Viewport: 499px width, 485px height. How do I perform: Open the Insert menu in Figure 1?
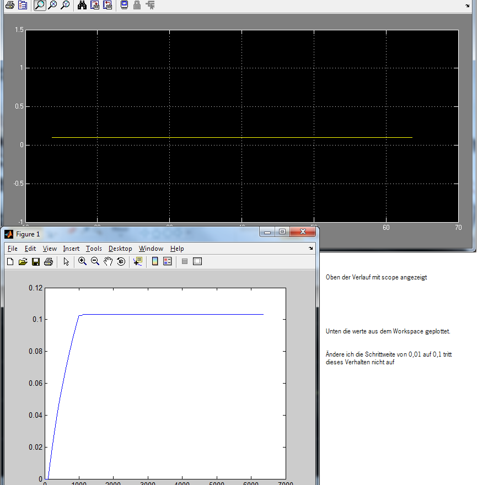click(71, 249)
